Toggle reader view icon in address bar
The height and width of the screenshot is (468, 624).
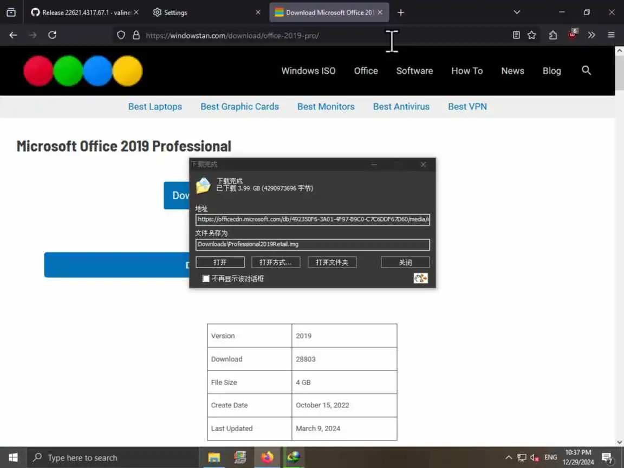point(516,35)
